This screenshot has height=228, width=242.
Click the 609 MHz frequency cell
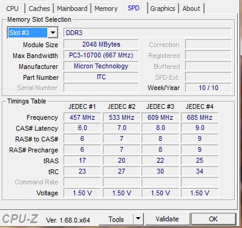pos(160,117)
